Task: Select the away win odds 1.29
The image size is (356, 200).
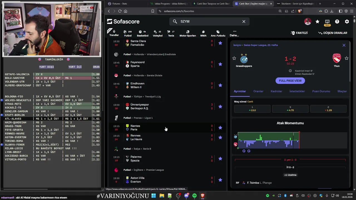Action: point(328,109)
